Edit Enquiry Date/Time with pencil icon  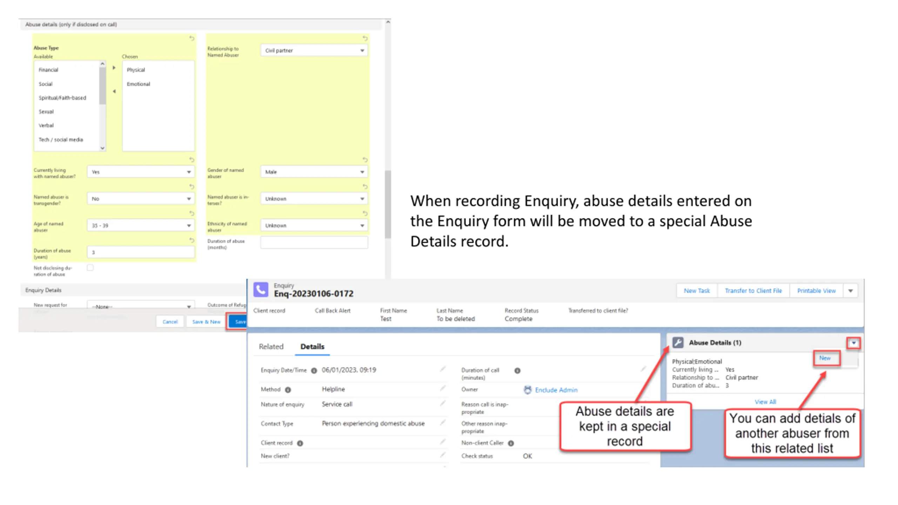pos(443,369)
